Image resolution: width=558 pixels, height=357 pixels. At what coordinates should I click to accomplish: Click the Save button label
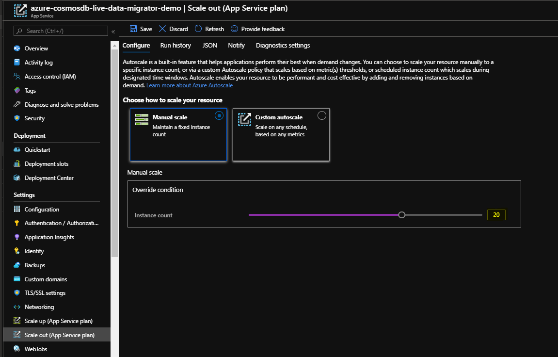coord(146,29)
